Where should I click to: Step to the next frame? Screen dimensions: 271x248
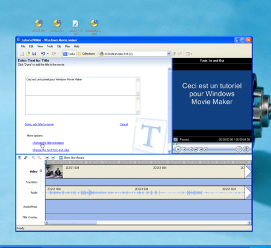[x=201, y=149]
